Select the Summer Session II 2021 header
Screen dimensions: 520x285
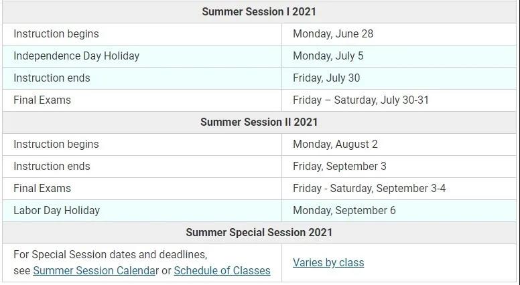(x=259, y=122)
